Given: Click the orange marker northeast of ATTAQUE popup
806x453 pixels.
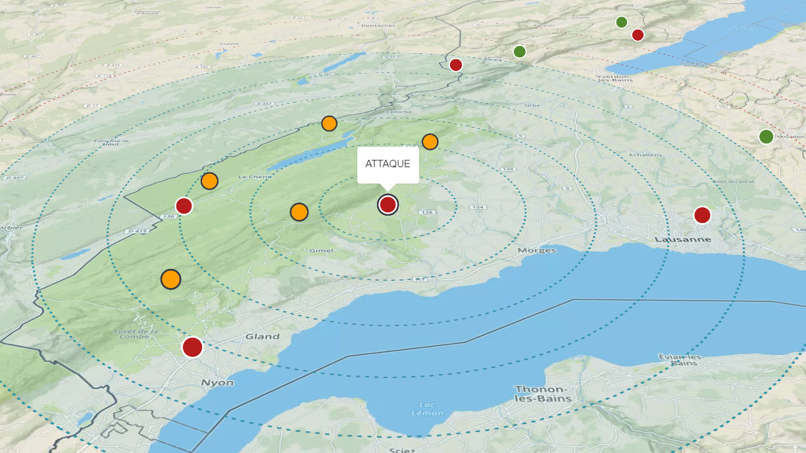Looking at the screenshot, I should tap(430, 141).
